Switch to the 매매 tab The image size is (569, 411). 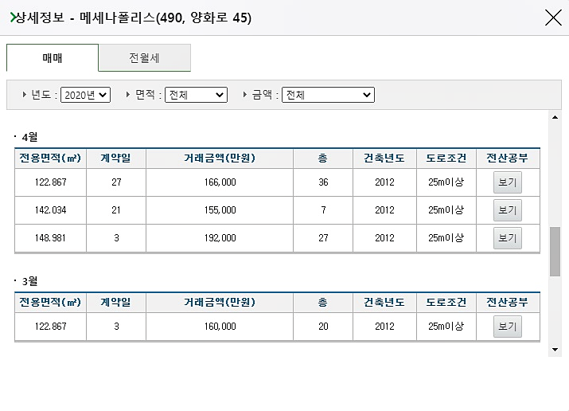pos(53,57)
